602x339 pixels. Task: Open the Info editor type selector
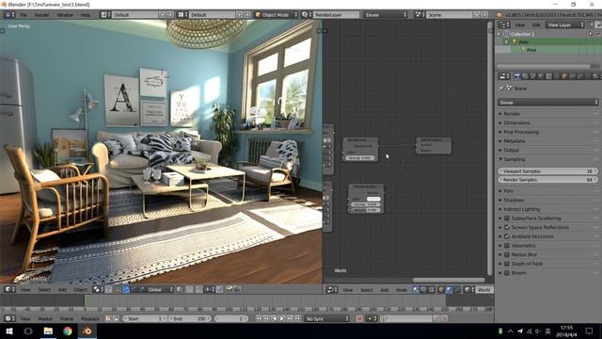pos(9,15)
